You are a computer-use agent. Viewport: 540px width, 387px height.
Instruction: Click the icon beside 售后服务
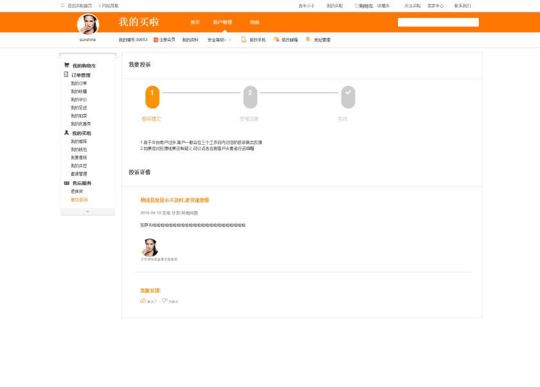point(67,183)
